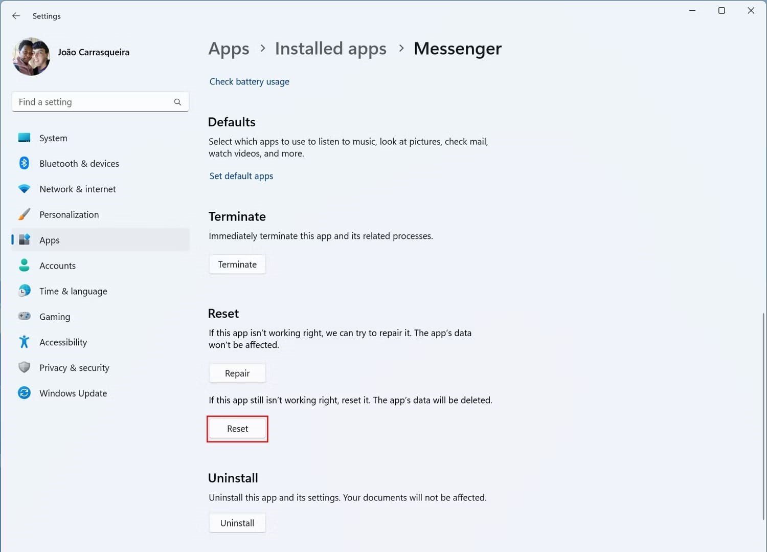Reset the Messenger app data
The image size is (767, 552).
tap(237, 429)
